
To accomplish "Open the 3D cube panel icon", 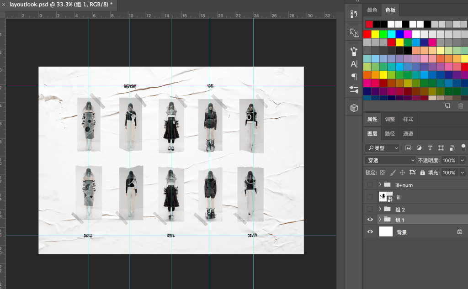I will coord(354,108).
